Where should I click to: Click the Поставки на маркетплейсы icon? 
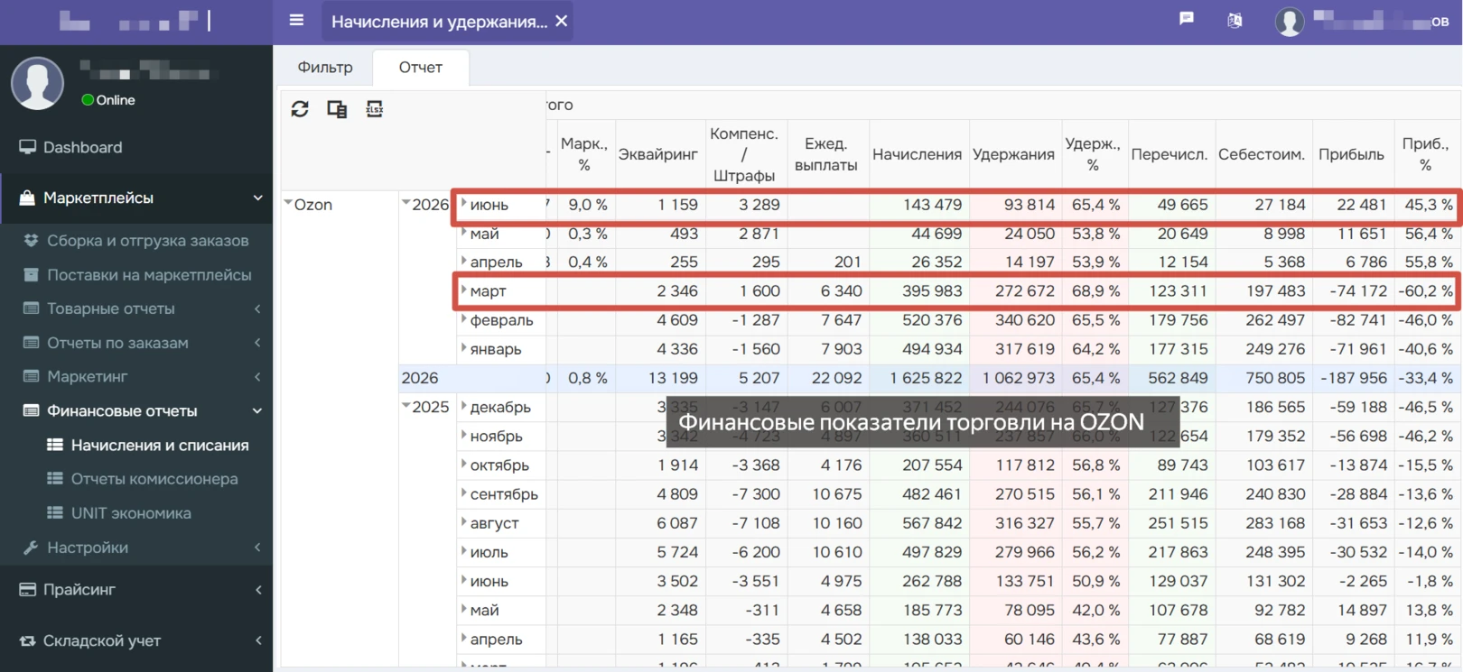(32, 274)
